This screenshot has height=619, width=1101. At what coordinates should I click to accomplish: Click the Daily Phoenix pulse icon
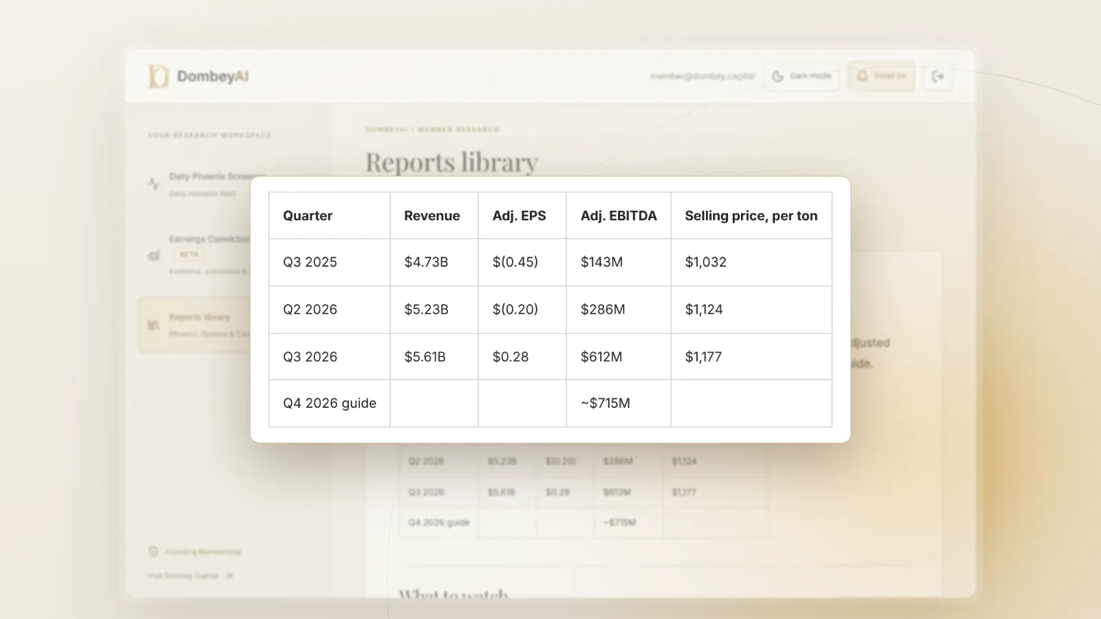[x=153, y=184]
